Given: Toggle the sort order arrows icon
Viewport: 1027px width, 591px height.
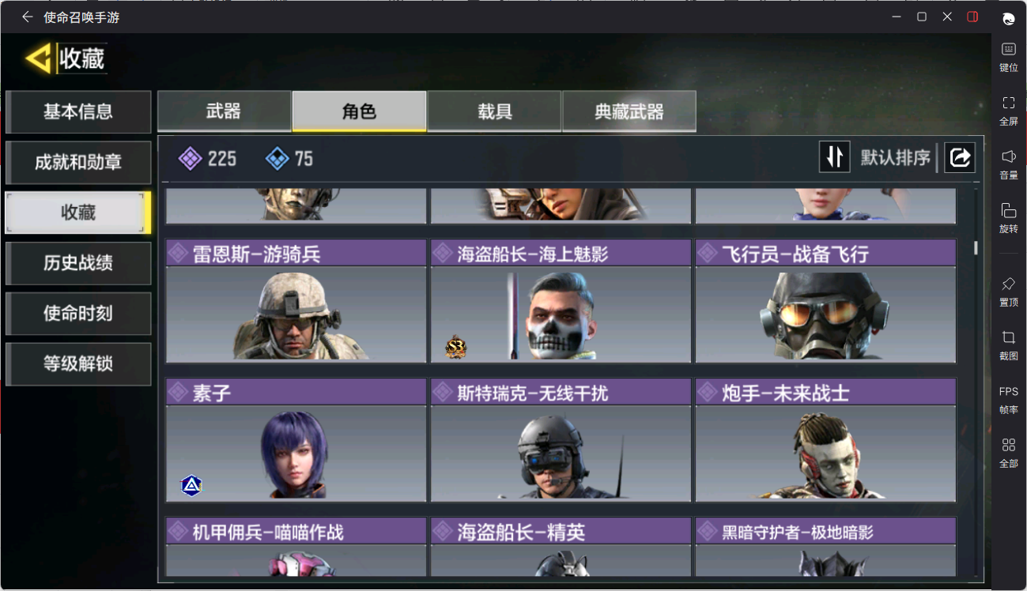Looking at the screenshot, I should pos(834,157).
